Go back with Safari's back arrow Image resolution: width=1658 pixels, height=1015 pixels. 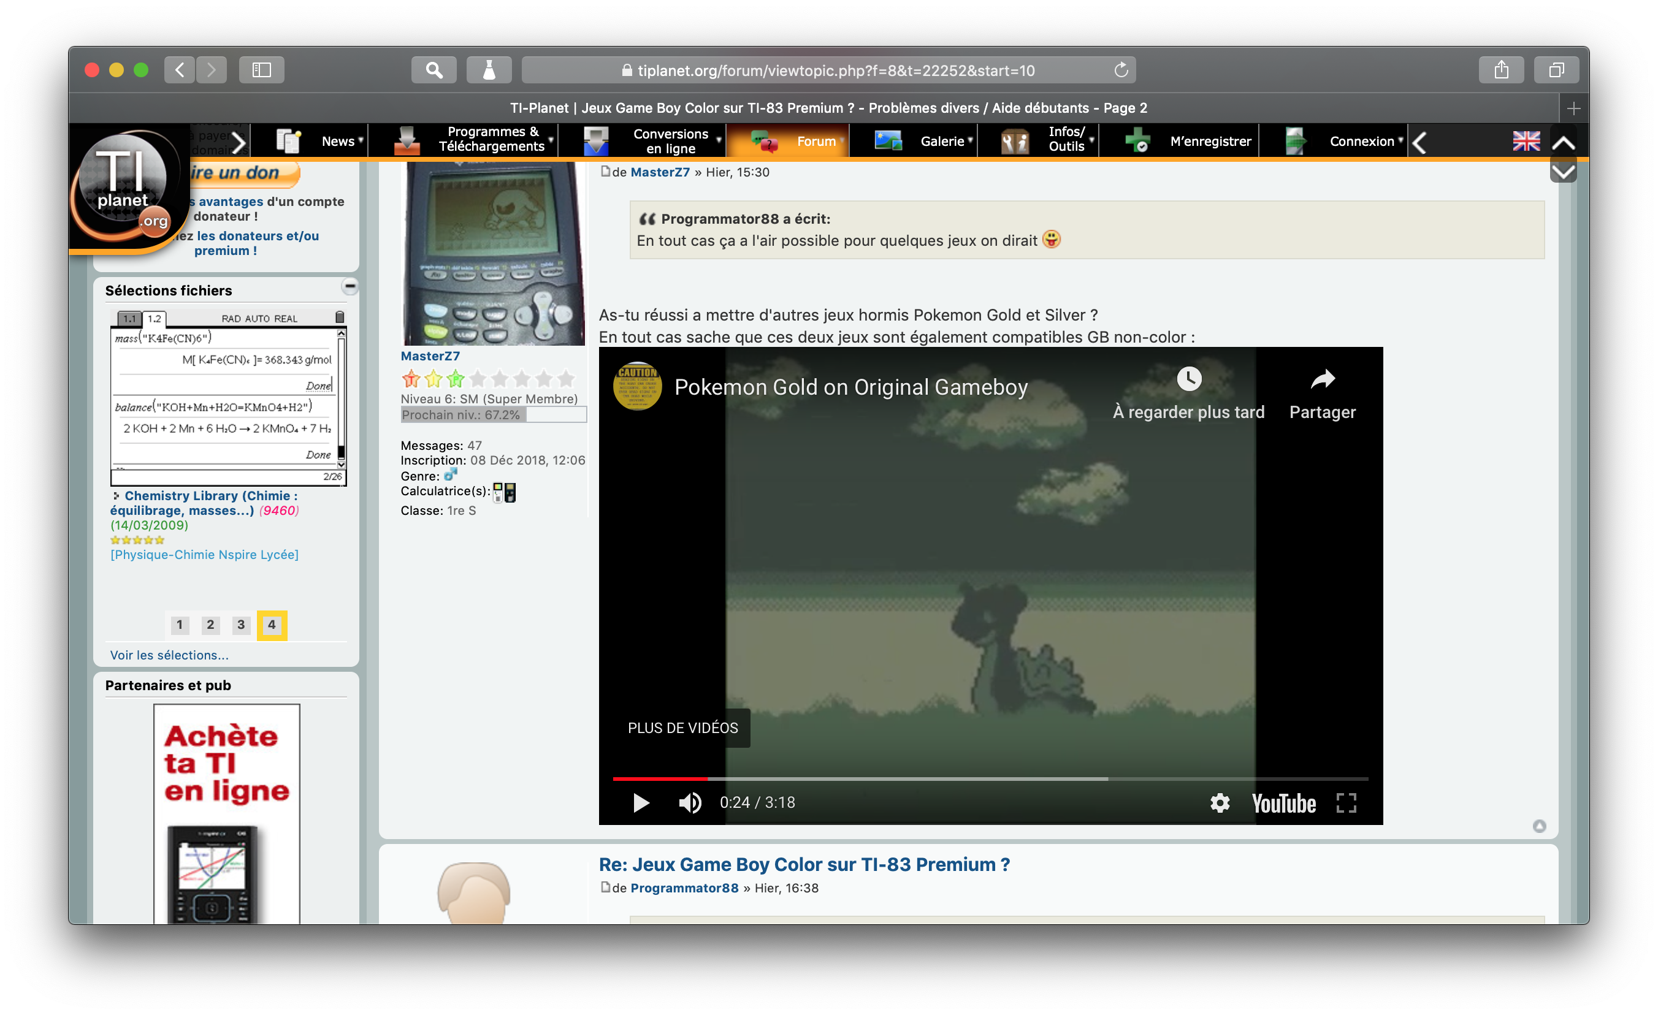[180, 70]
